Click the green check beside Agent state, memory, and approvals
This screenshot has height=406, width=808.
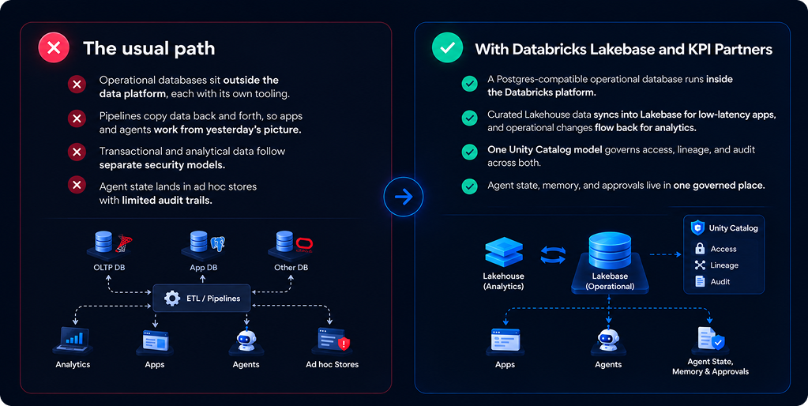point(469,186)
